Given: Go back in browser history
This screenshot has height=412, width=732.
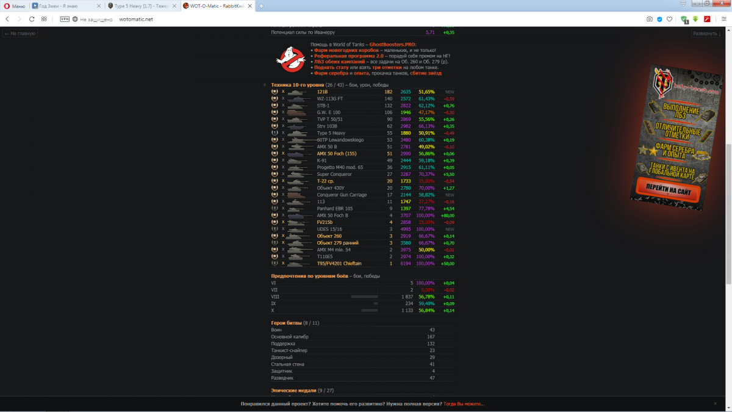Looking at the screenshot, I should [7, 19].
